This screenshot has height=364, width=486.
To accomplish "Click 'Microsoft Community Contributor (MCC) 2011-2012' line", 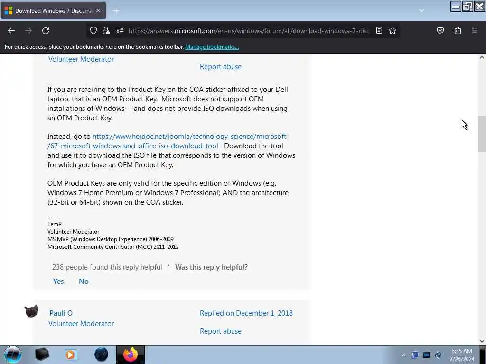I will coord(113,246).
